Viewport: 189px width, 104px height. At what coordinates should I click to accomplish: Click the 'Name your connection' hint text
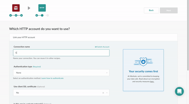point(37,58)
